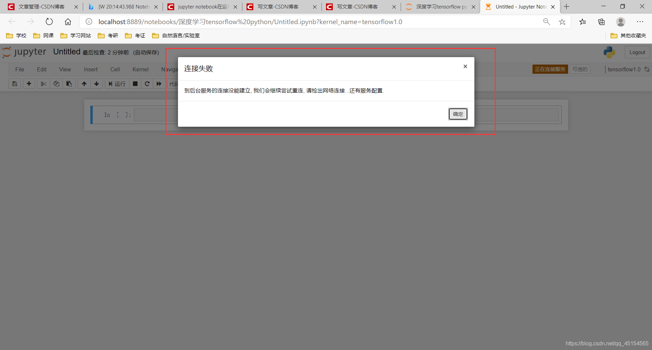Move cell down arrow icon
The width and height of the screenshot is (652, 350).
pyautogui.click(x=97, y=84)
